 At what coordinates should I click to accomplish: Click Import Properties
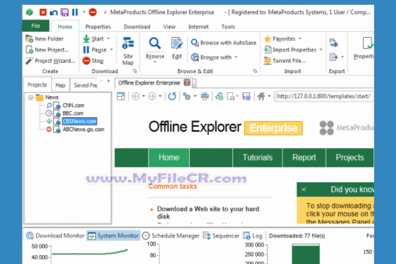click(290, 50)
